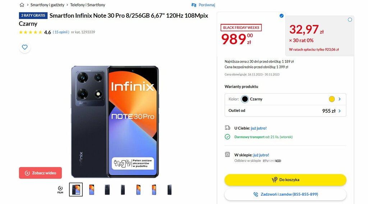Viewport: 368px width, 204px height.
Task: Click the delivery truck icon by U Ciebie
Action: pyautogui.click(x=227, y=128)
